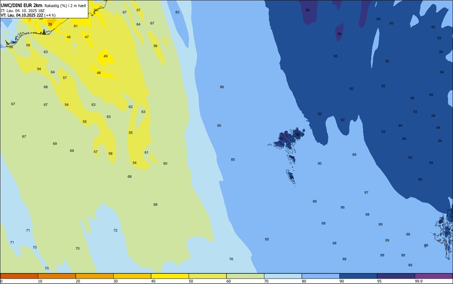Image resolution: width=453 pixels, height=284 pixels.
Task: Click the value 100 on the main island
Action: [281, 139]
